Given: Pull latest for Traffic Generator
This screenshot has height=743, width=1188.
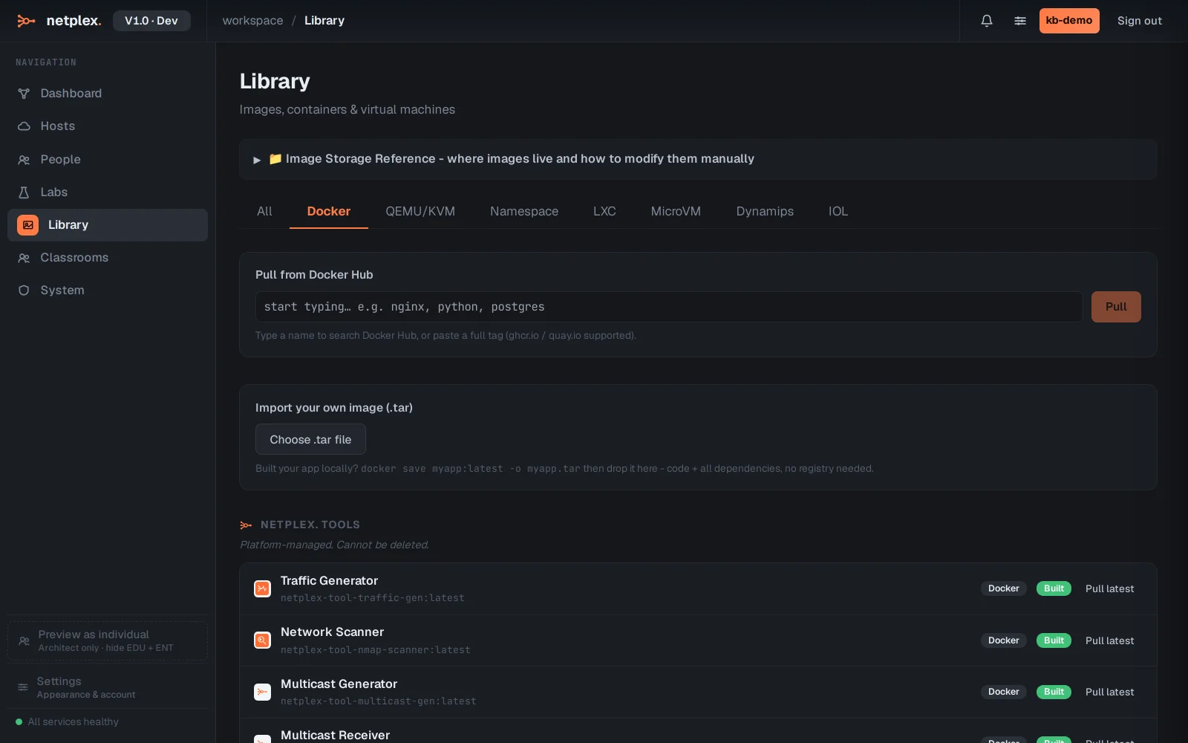Looking at the screenshot, I should (x=1109, y=588).
